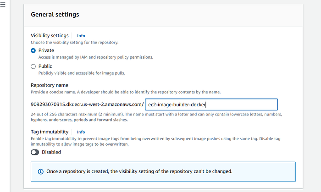Enable the Tag immutability toggle switch
This screenshot has width=321, height=192.
coord(35,152)
